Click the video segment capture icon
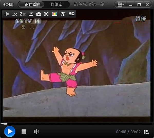This screenshot has width=154, height=138. (x=63, y=14)
